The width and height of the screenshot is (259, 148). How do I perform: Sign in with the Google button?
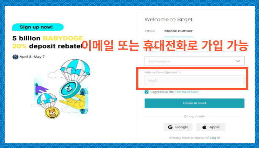pos(178,127)
